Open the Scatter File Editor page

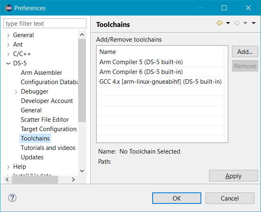(45, 120)
